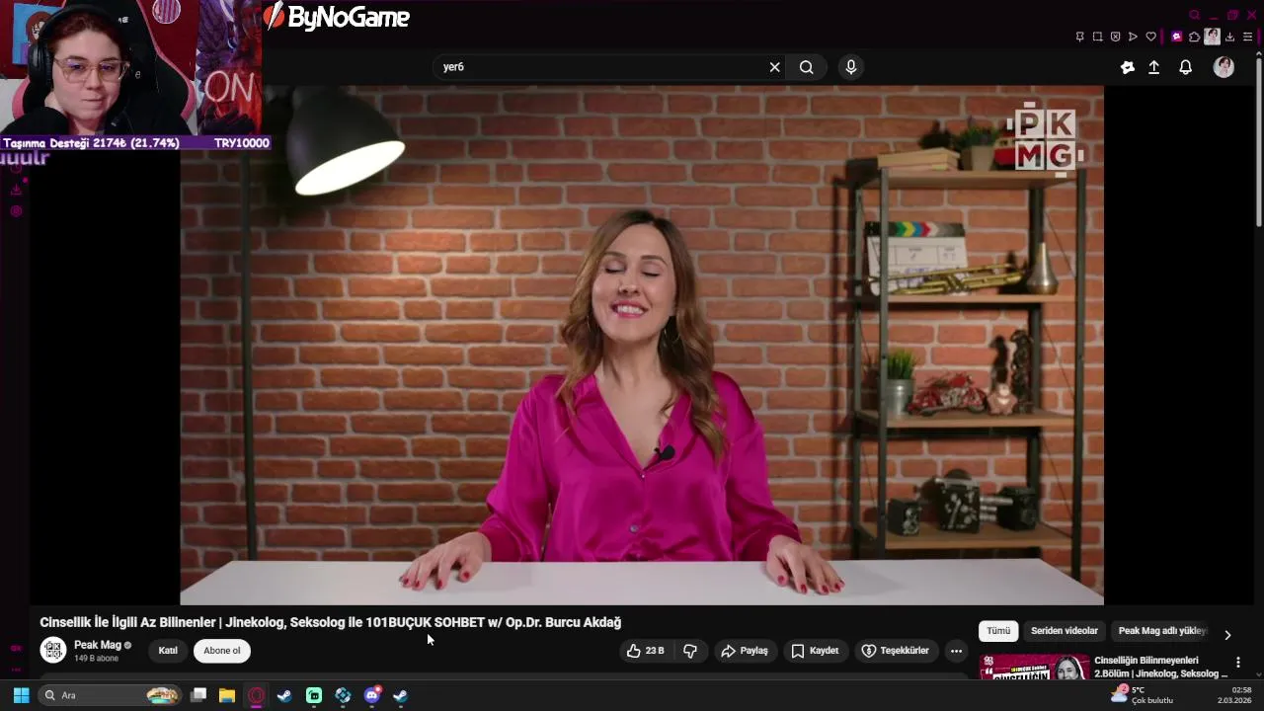
Task: Open the taskbar clock and date
Action: pos(1234,695)
